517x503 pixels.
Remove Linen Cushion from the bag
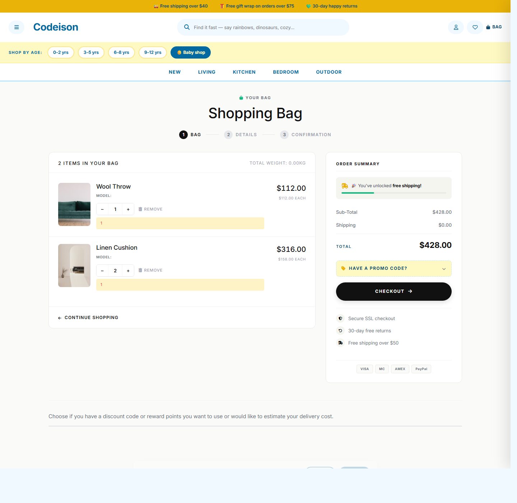[150, 270]
